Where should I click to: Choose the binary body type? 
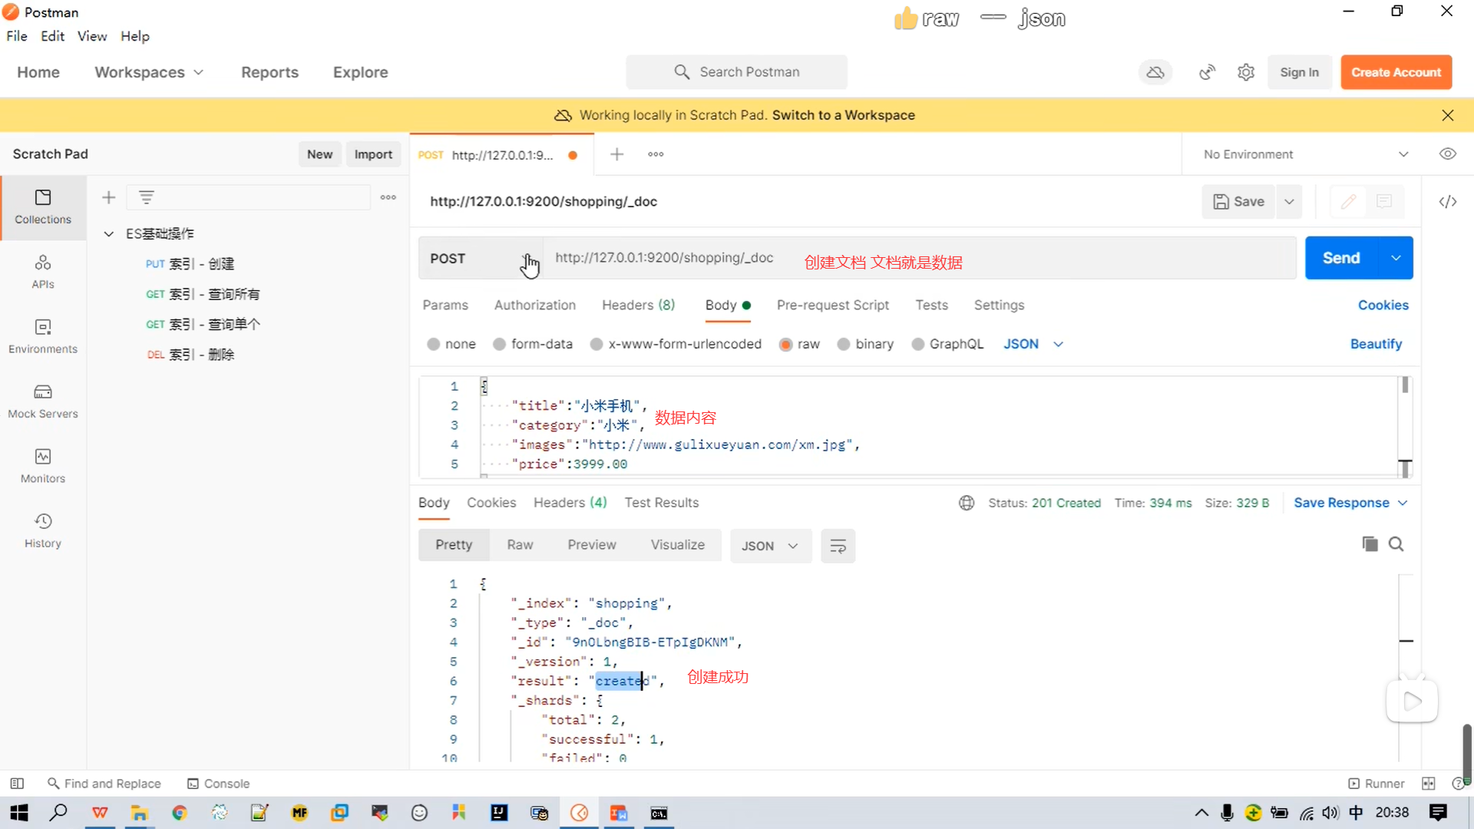point(844,345)
